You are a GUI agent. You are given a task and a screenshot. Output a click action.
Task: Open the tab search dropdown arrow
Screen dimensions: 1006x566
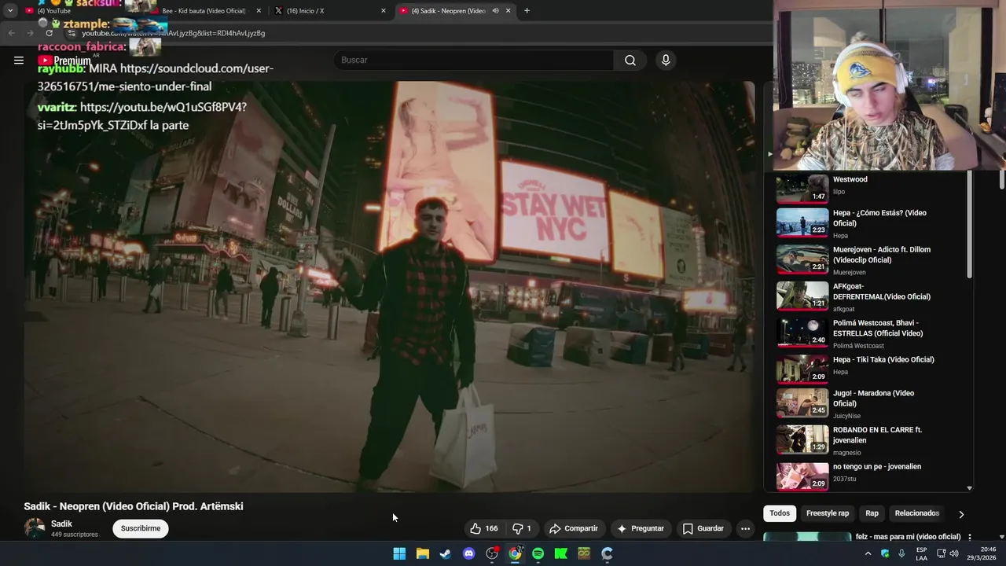point(10,11)
